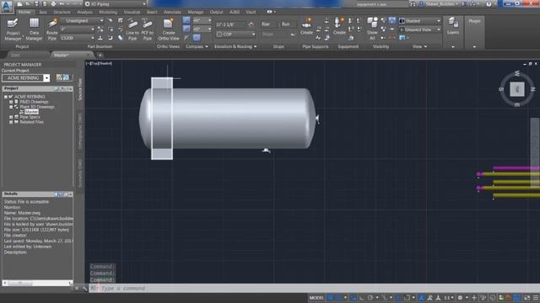Screen dimensions: 540x303
Task: Click the command line input field
Action: [x=313, y=288]
